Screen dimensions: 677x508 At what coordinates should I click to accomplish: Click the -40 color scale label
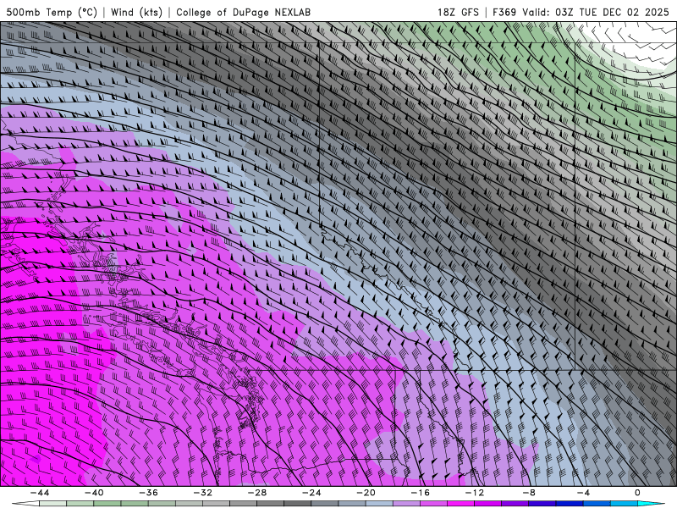tap(94, 493)
